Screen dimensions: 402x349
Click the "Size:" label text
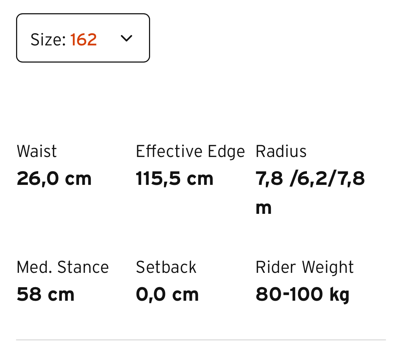pyautogui.click(x=48, y=39)
